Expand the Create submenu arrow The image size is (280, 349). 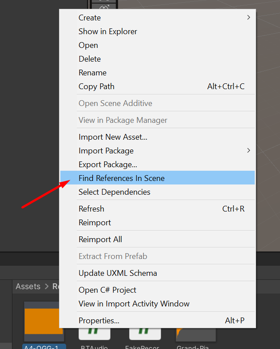[248, 17]
